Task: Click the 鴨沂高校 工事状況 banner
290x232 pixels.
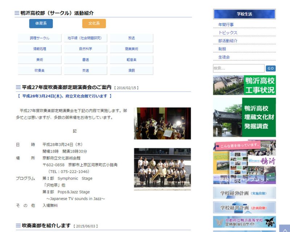Action: [x=244, y=85]
